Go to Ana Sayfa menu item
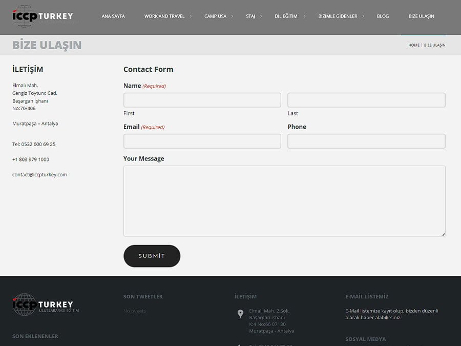This screenshot has width=461, height=346. click(x=113, y=16)
